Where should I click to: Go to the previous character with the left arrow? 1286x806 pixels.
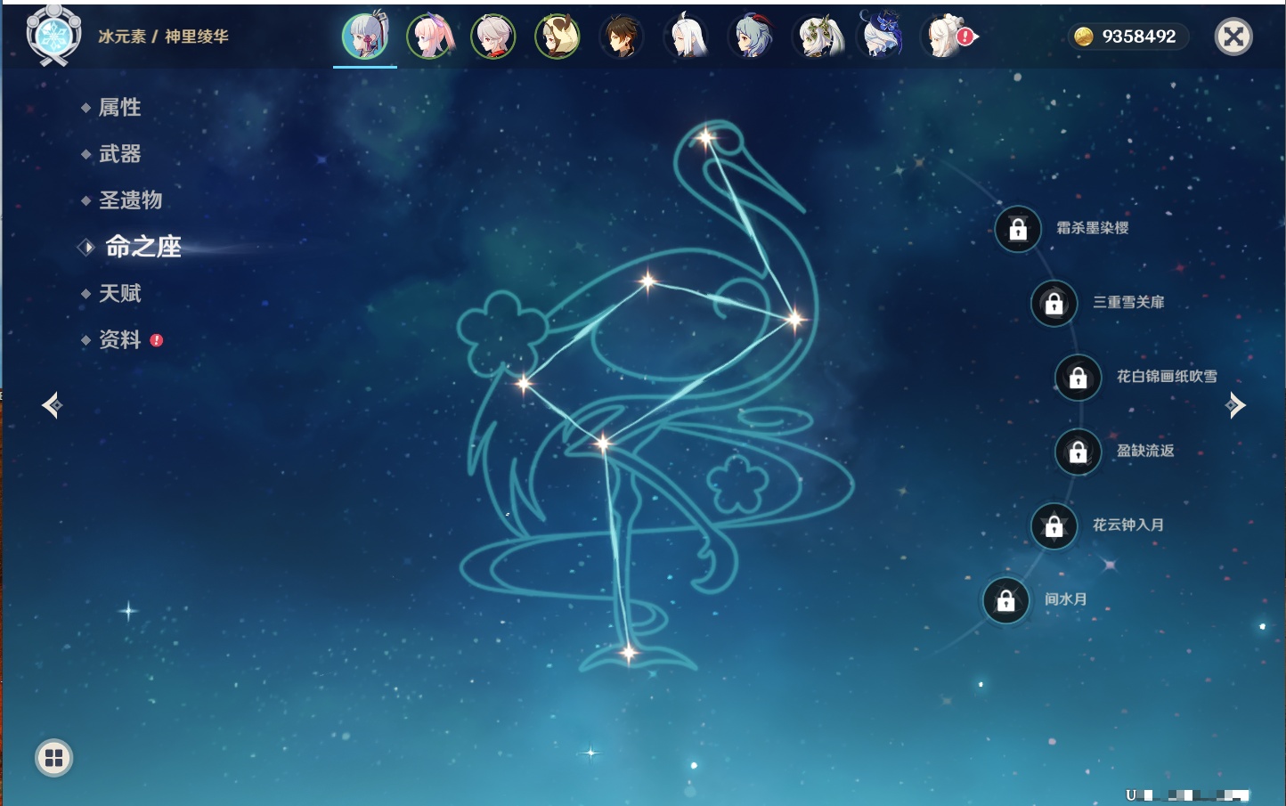(x=52, y=405)
